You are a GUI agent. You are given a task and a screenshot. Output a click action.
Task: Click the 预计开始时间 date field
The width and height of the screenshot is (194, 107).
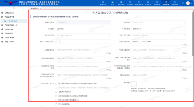point(83,35)
